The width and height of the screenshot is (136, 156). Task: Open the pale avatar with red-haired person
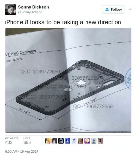click(x=74, y=141)
